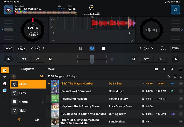
Task: Zoom in waveform with plus icon
Action: (x=53, y=33)
